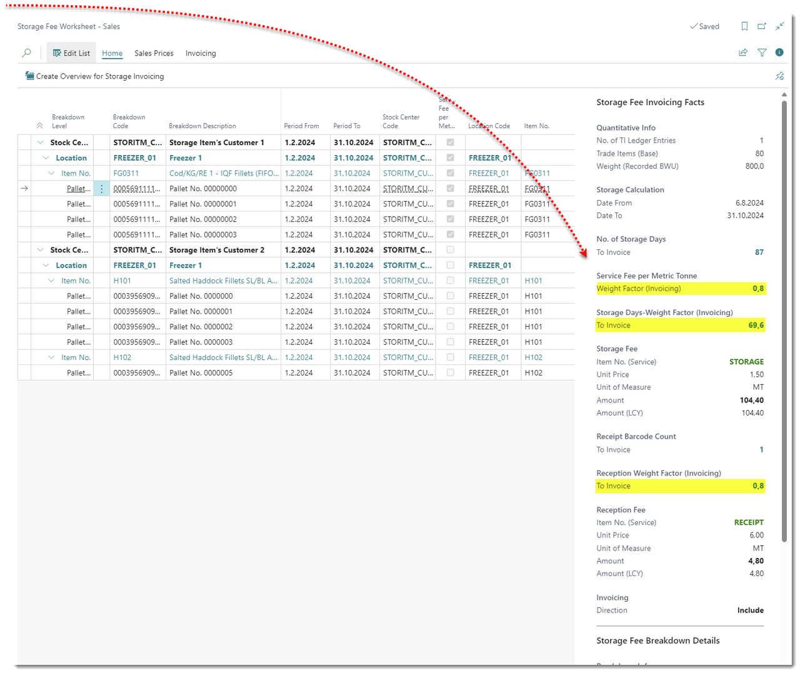Collapse the Item No. FG0311 row

[x=51, y=173]
